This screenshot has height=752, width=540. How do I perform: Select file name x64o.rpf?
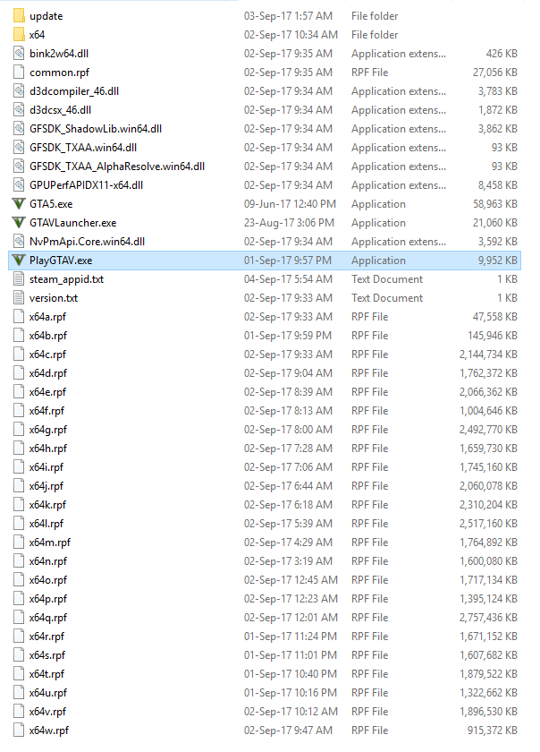point(48,580)
